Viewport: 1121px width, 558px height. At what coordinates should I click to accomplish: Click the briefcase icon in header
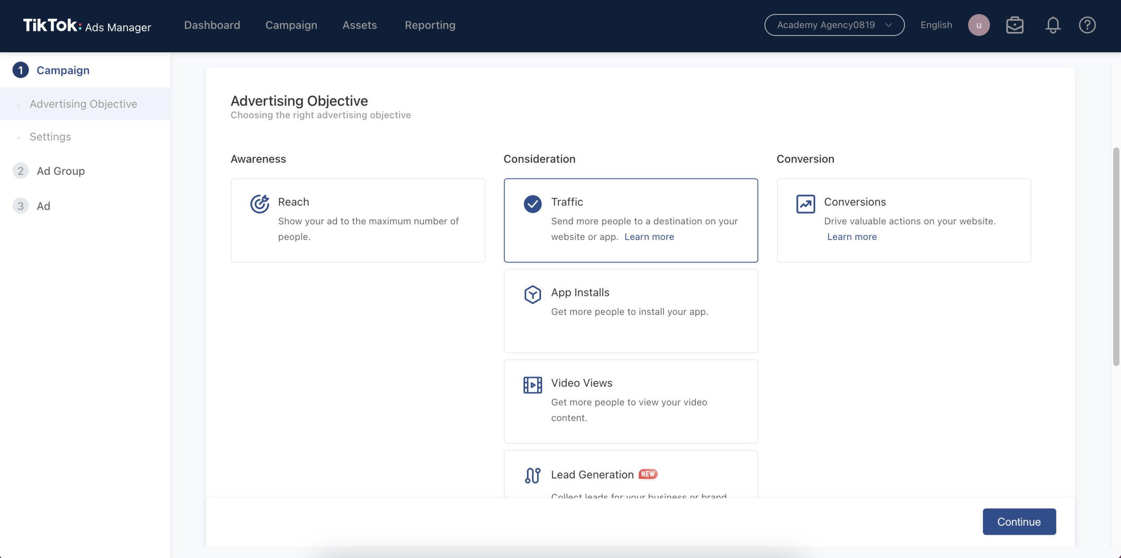pos(1014,25)
